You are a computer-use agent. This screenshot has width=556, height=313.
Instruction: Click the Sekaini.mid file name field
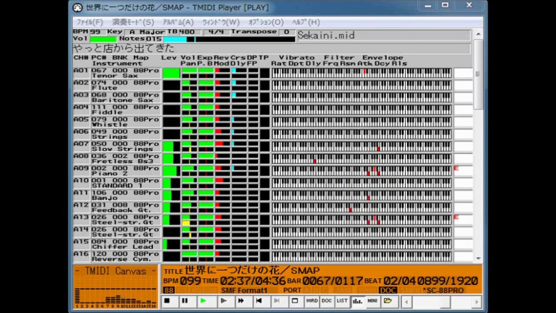click(384, 36)
